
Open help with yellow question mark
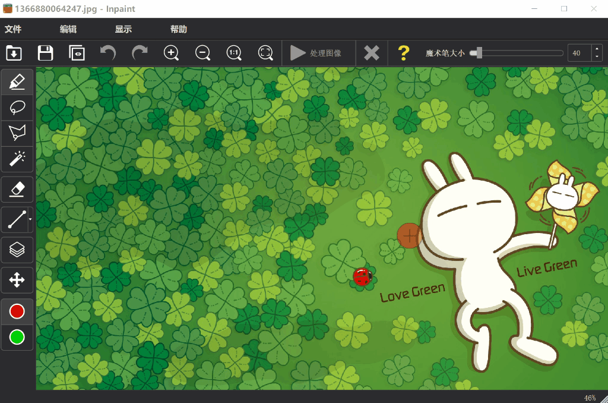(x=404, y=53)
